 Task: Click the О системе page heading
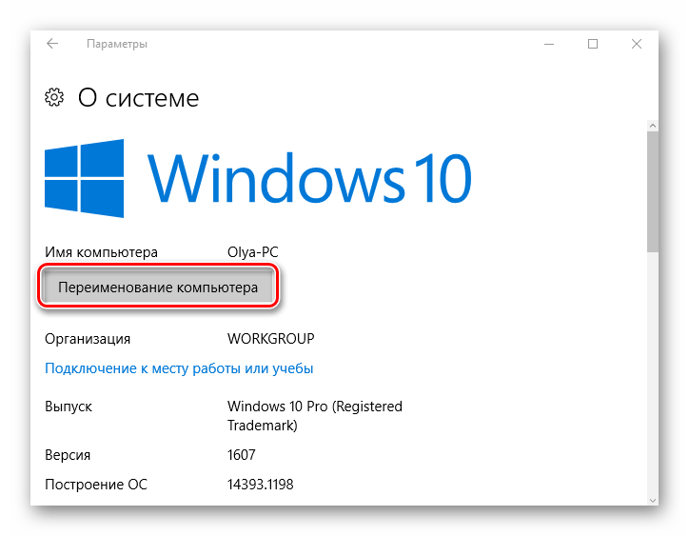(x=138, y=98)
